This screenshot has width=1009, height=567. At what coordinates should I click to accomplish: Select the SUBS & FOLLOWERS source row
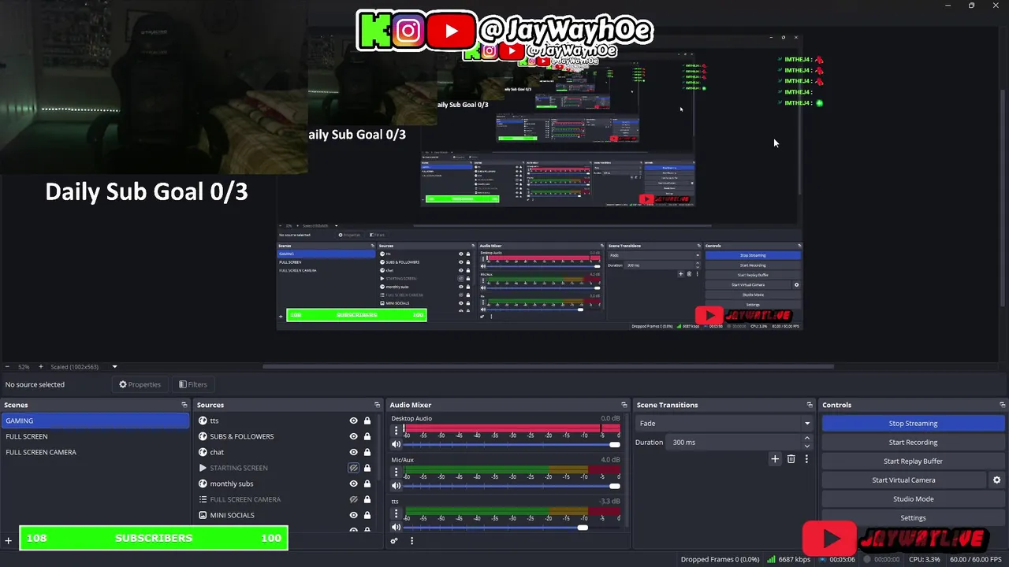(284, 436)
